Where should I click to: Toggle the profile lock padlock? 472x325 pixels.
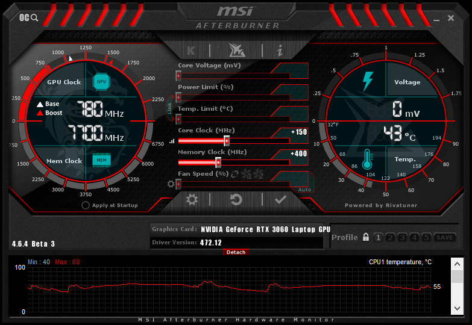tap(366, 237)
